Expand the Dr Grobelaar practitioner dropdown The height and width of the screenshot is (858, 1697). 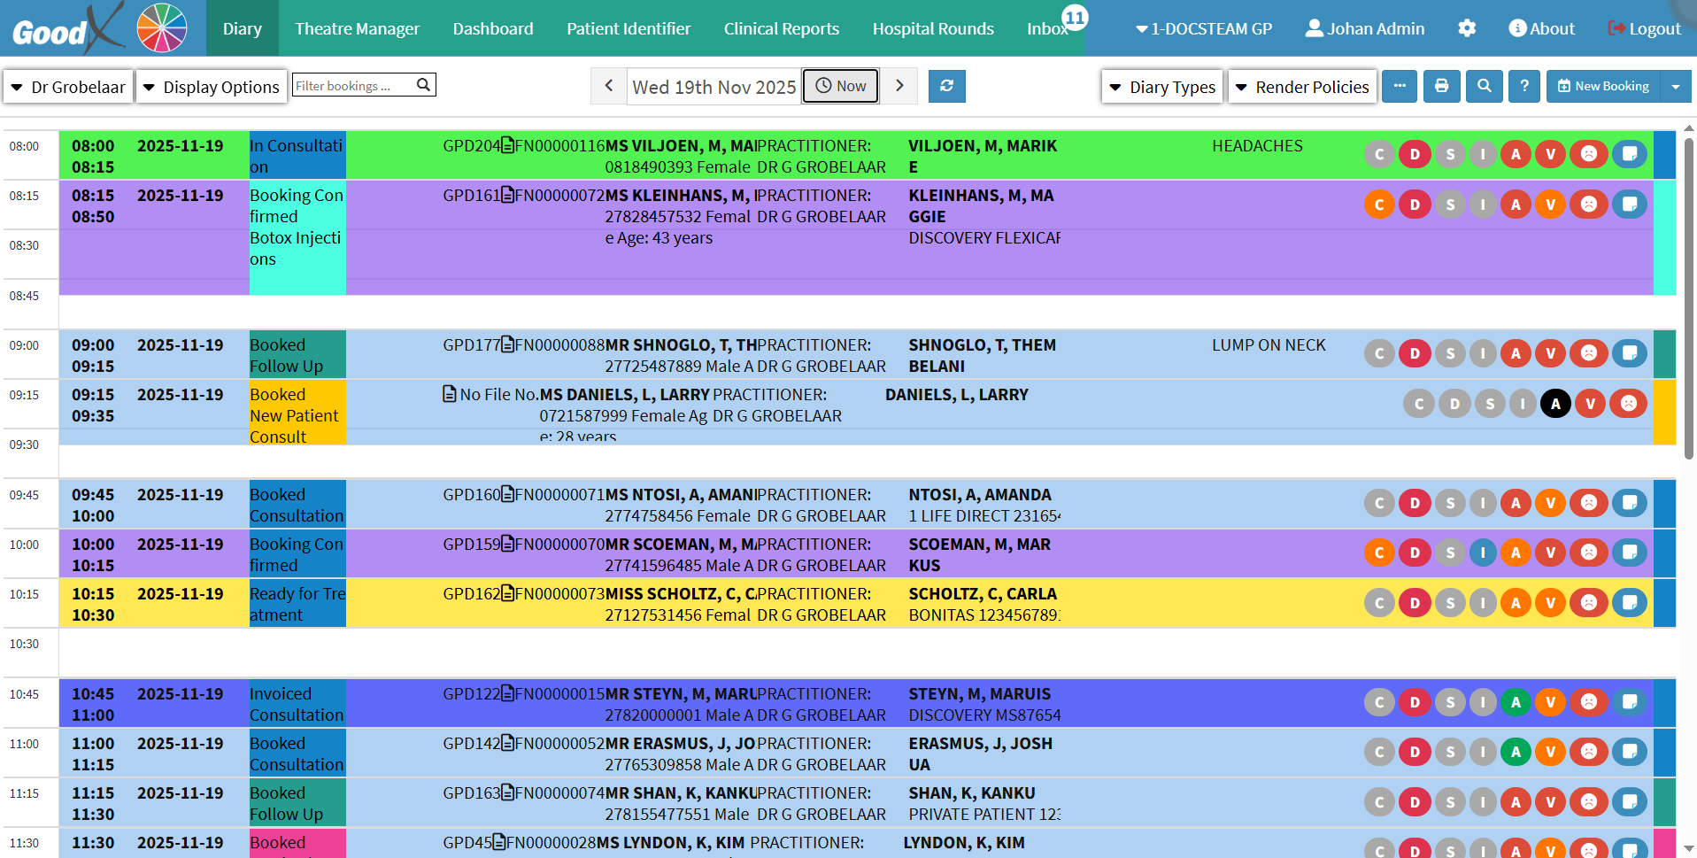[x=68, y=87]
